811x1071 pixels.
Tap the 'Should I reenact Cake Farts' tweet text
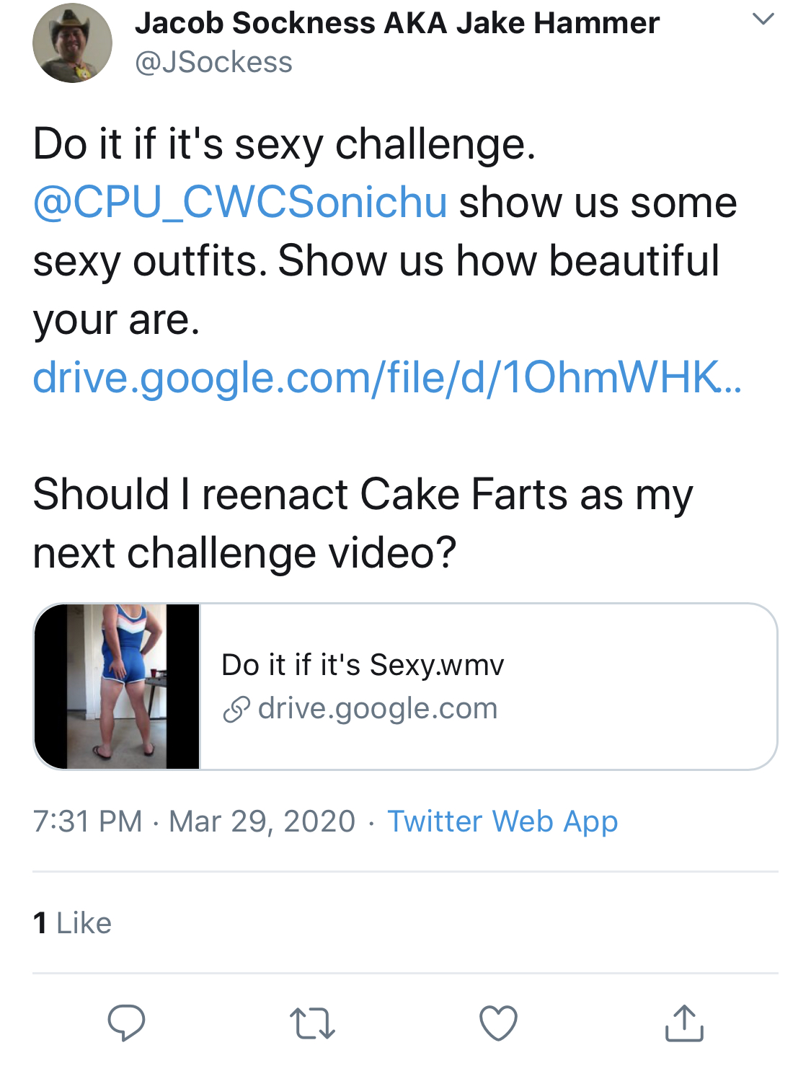coord(363,524)
